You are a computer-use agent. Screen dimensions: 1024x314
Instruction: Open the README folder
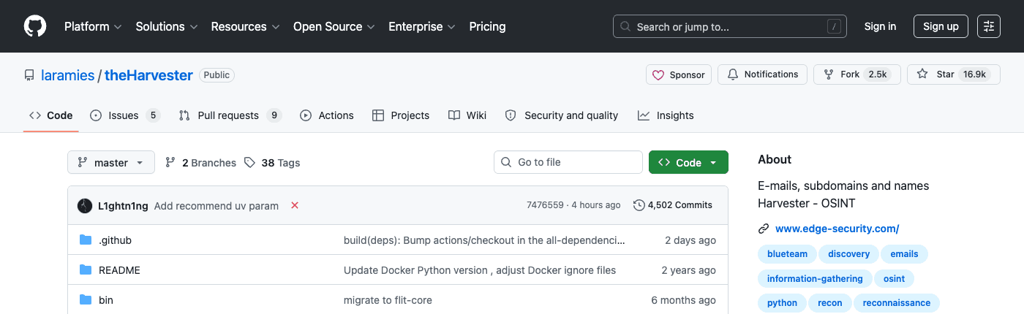tap(119, 270)
